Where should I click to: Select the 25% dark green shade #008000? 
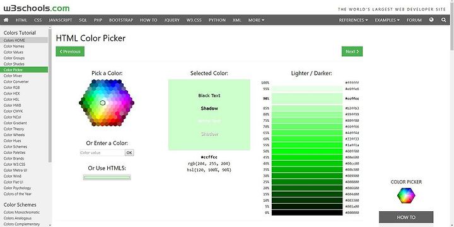pyautogui.click(x=307, y=182)
